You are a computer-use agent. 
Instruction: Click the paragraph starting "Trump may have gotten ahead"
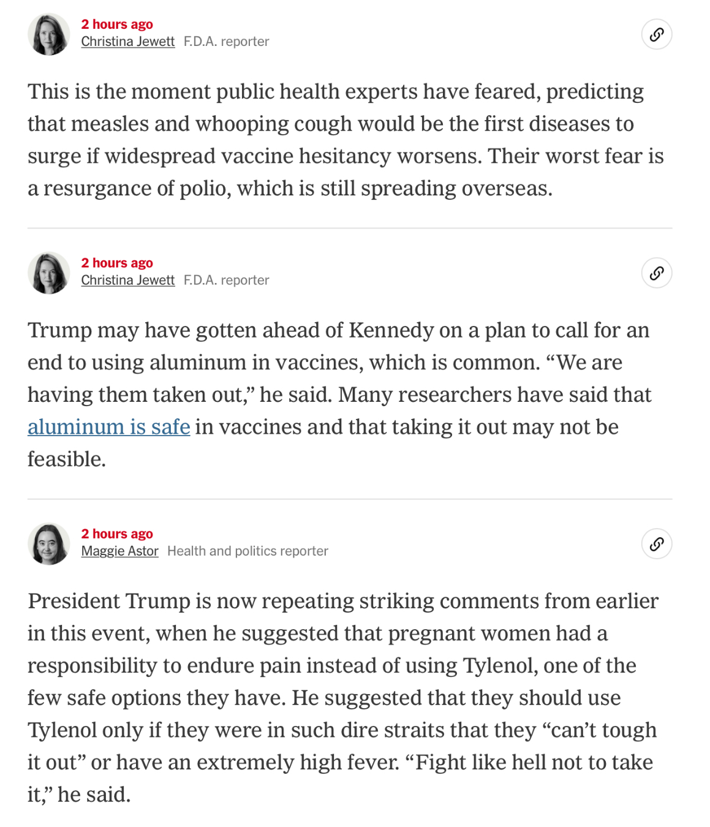tap(340, 395)
